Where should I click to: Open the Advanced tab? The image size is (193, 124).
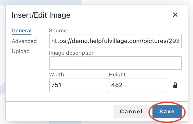click(24, 41)
